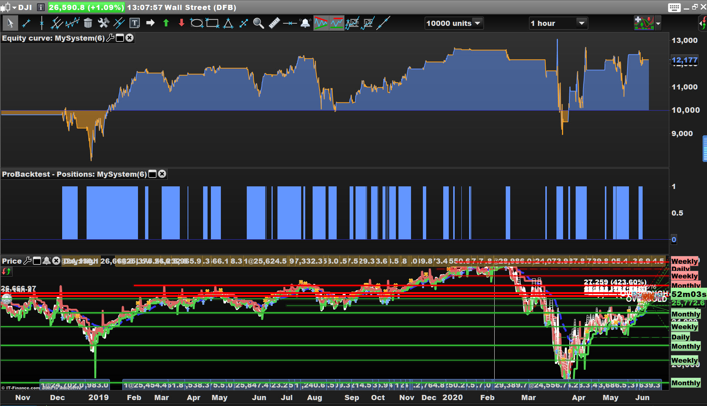Choose the red down arrow drawing tool

181,23
